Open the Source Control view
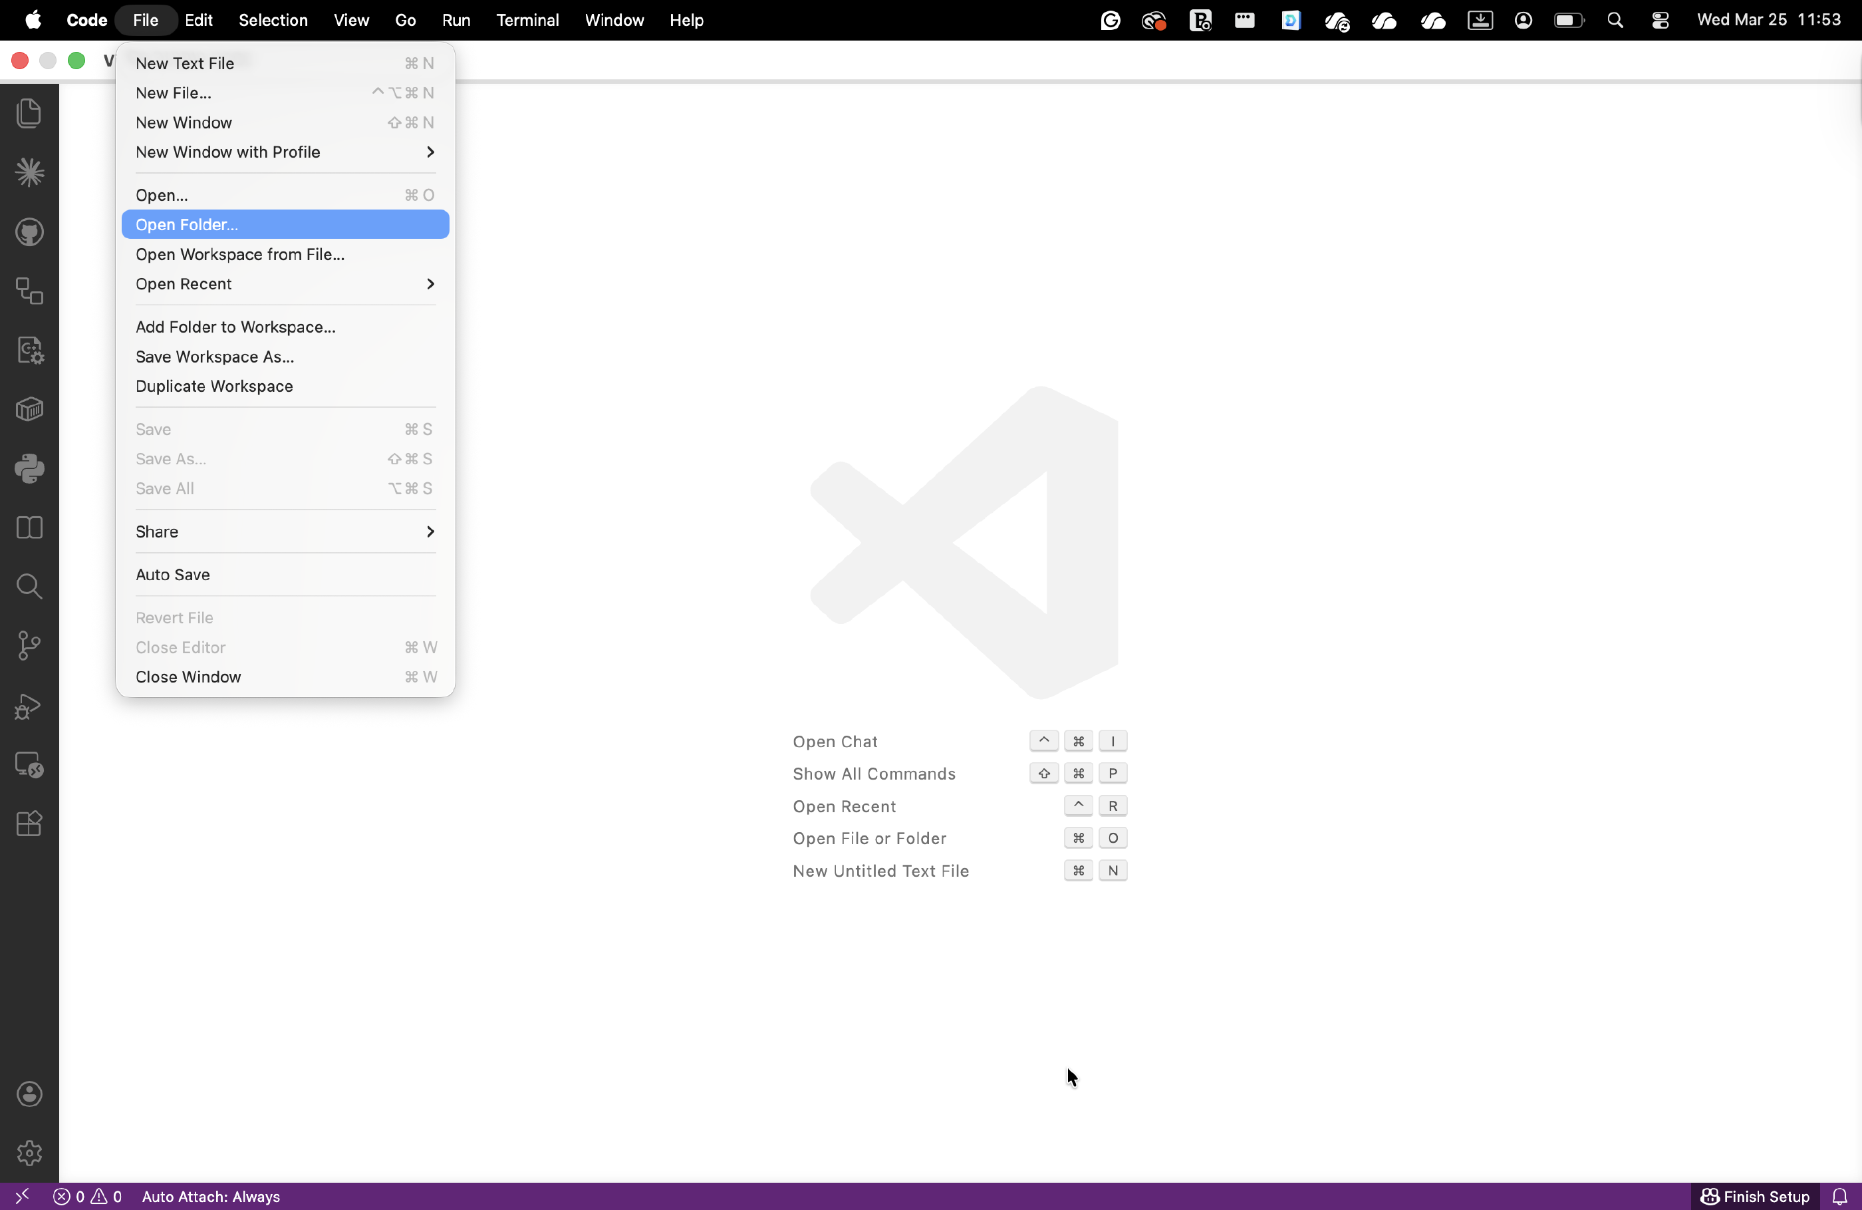The width and height of the screenshot is (1862, 1210). [29, 646]
